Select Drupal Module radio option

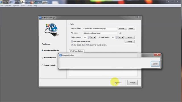click(x=42, y=65)
